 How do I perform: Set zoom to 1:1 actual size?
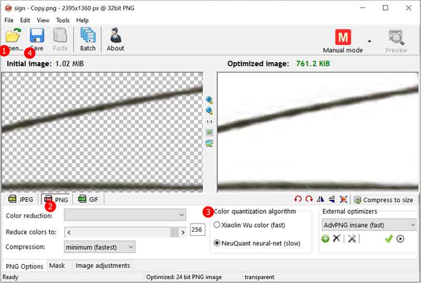point(209,121)
